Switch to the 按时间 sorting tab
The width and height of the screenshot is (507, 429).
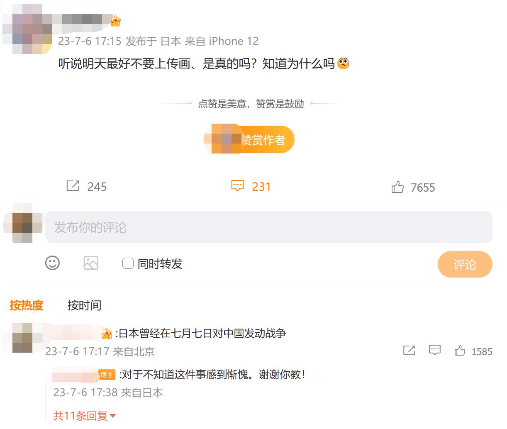(84, 305)
